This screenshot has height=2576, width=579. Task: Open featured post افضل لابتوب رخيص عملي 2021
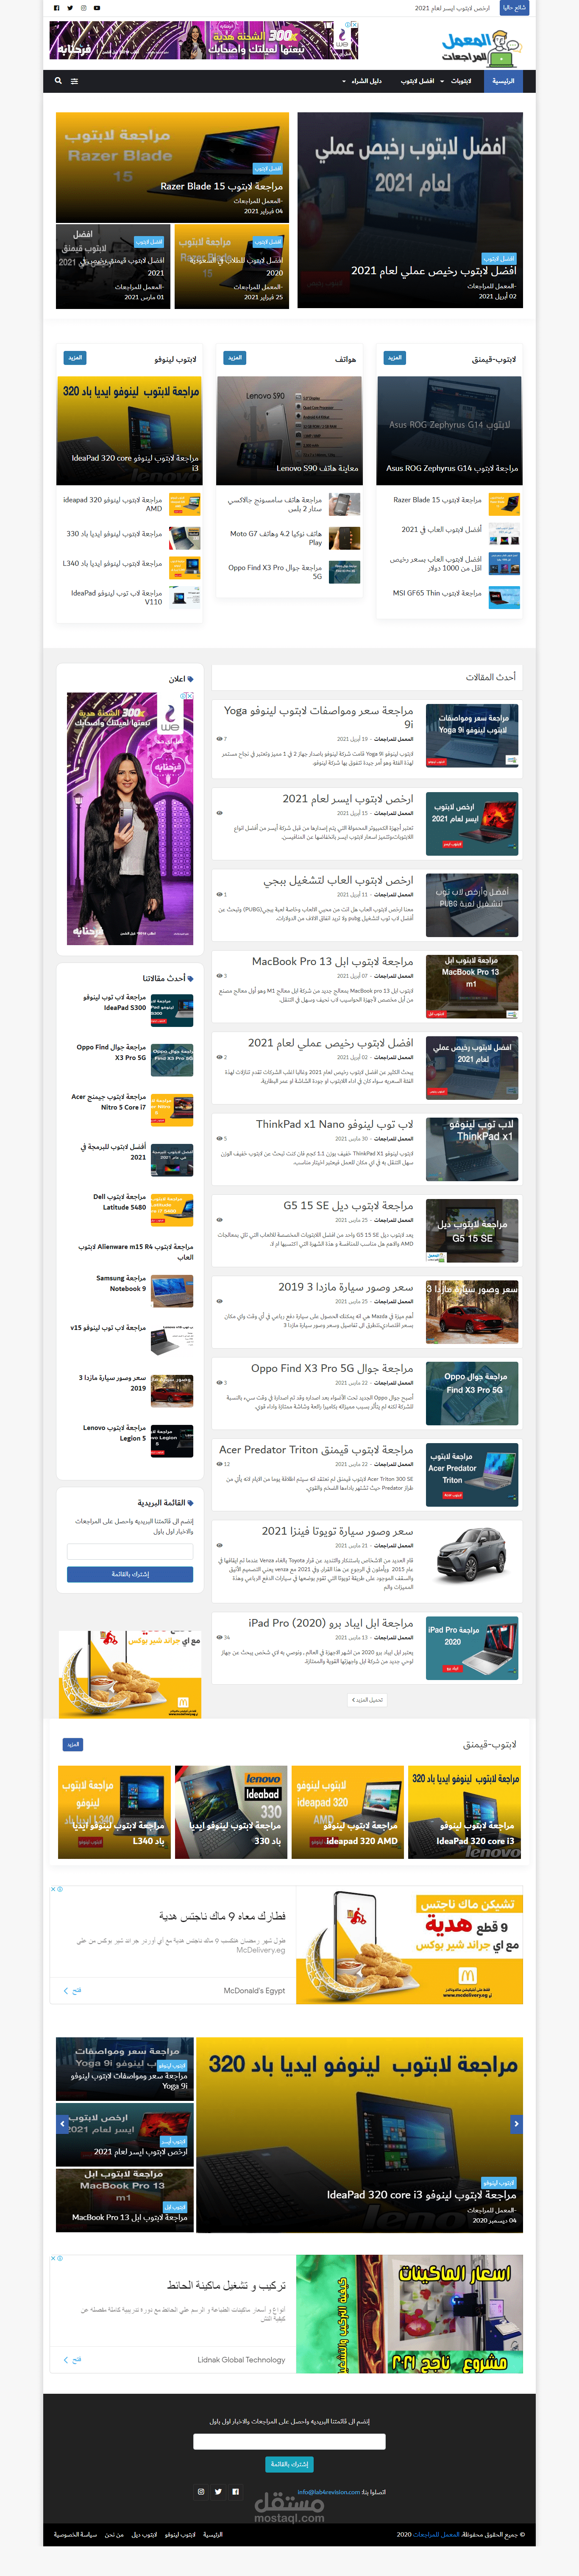410,210
